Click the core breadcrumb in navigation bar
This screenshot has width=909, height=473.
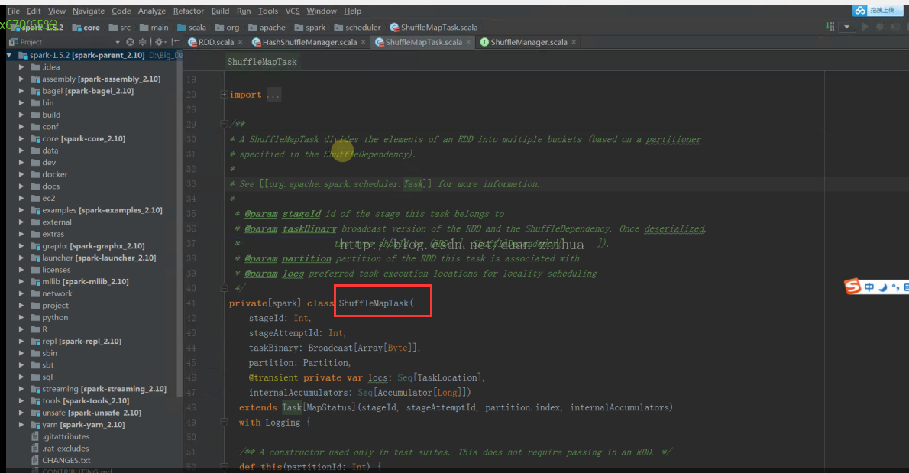coord(86,28)
